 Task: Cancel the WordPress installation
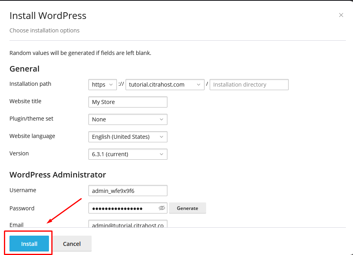[x=72, y=244]
